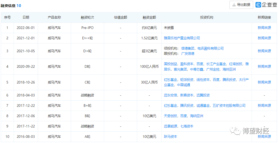Open 百度 in the B轮 row
This screenshot has width=278, height=143.
point(183,116)
